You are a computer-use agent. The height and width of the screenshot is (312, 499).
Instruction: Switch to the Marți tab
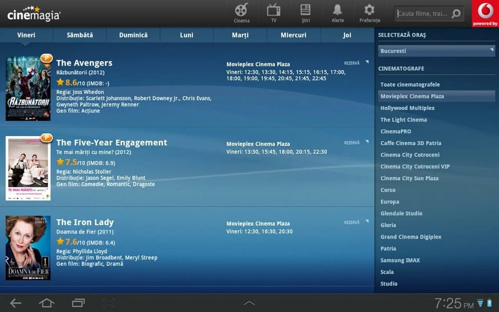[240, 35]
